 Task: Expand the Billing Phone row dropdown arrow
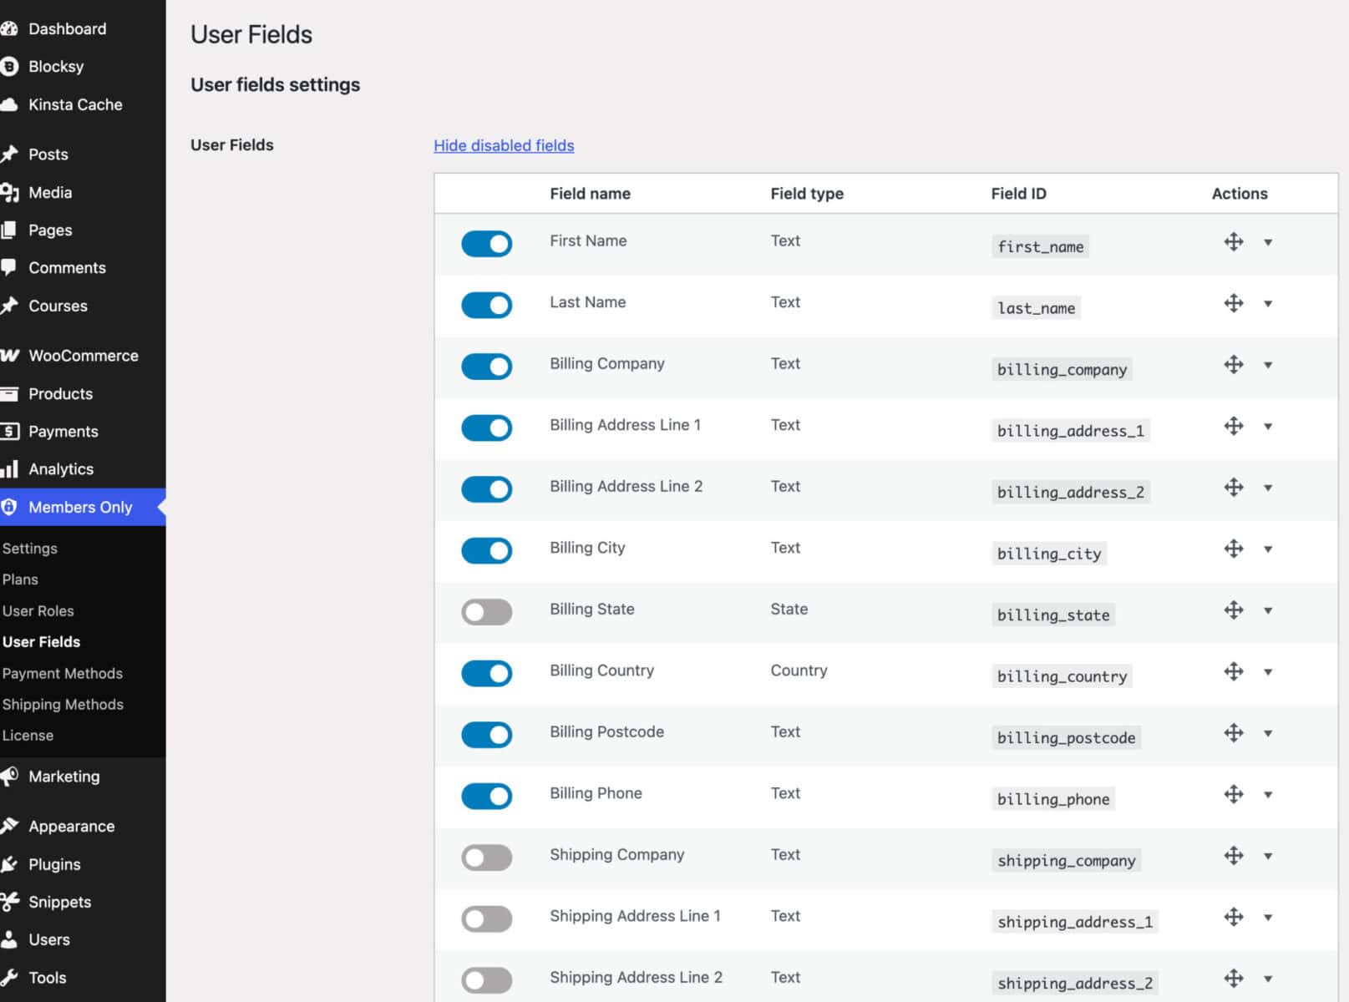pyautogui.click(x=1267, y=795)
